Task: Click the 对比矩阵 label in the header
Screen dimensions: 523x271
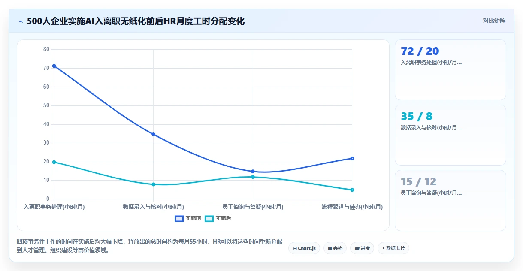Action: click(494, 21)
